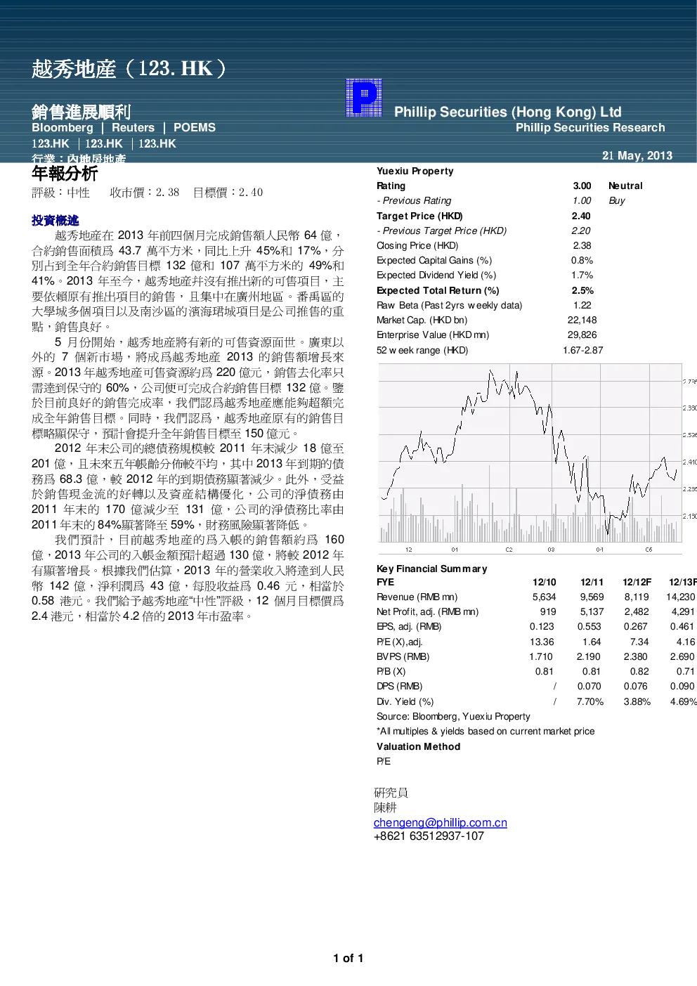Viewport: 697px width, 986px height.
Task: Click the Bloomberg label in the header
Action: pyautogui.click(x=63, y=128)
